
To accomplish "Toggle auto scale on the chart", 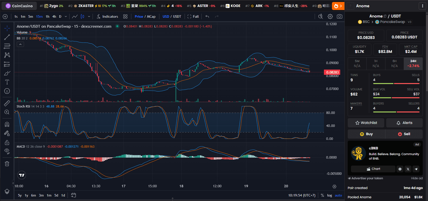I will tap(338, 195).
